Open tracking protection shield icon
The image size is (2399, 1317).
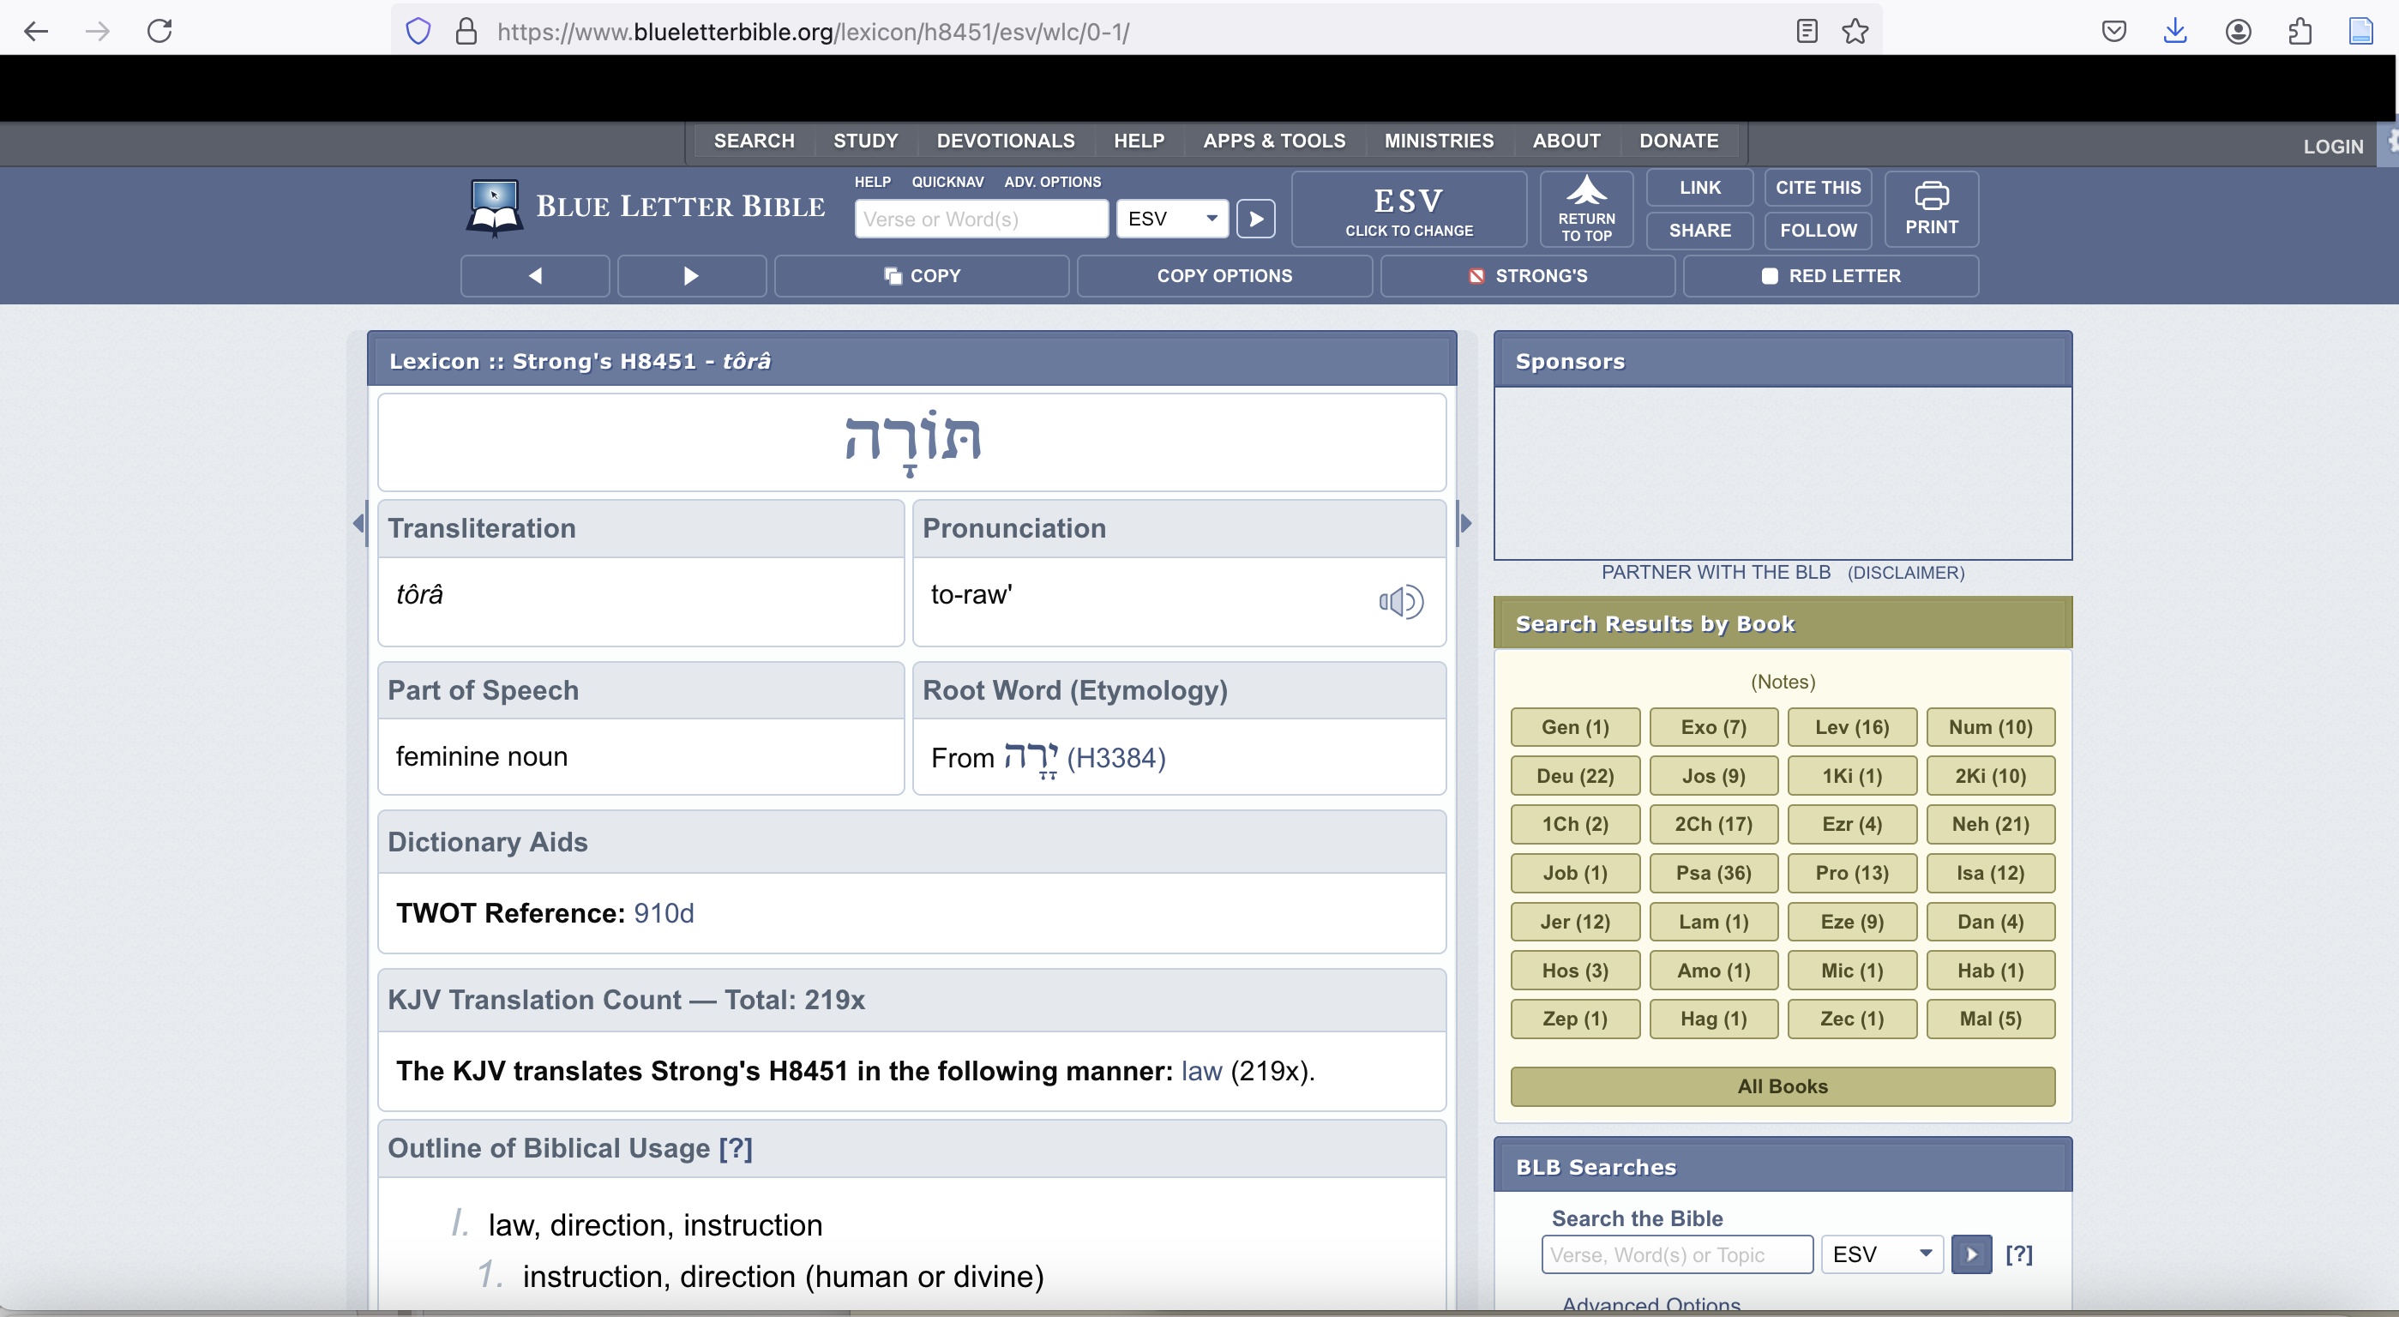click(x=418, y=32)
